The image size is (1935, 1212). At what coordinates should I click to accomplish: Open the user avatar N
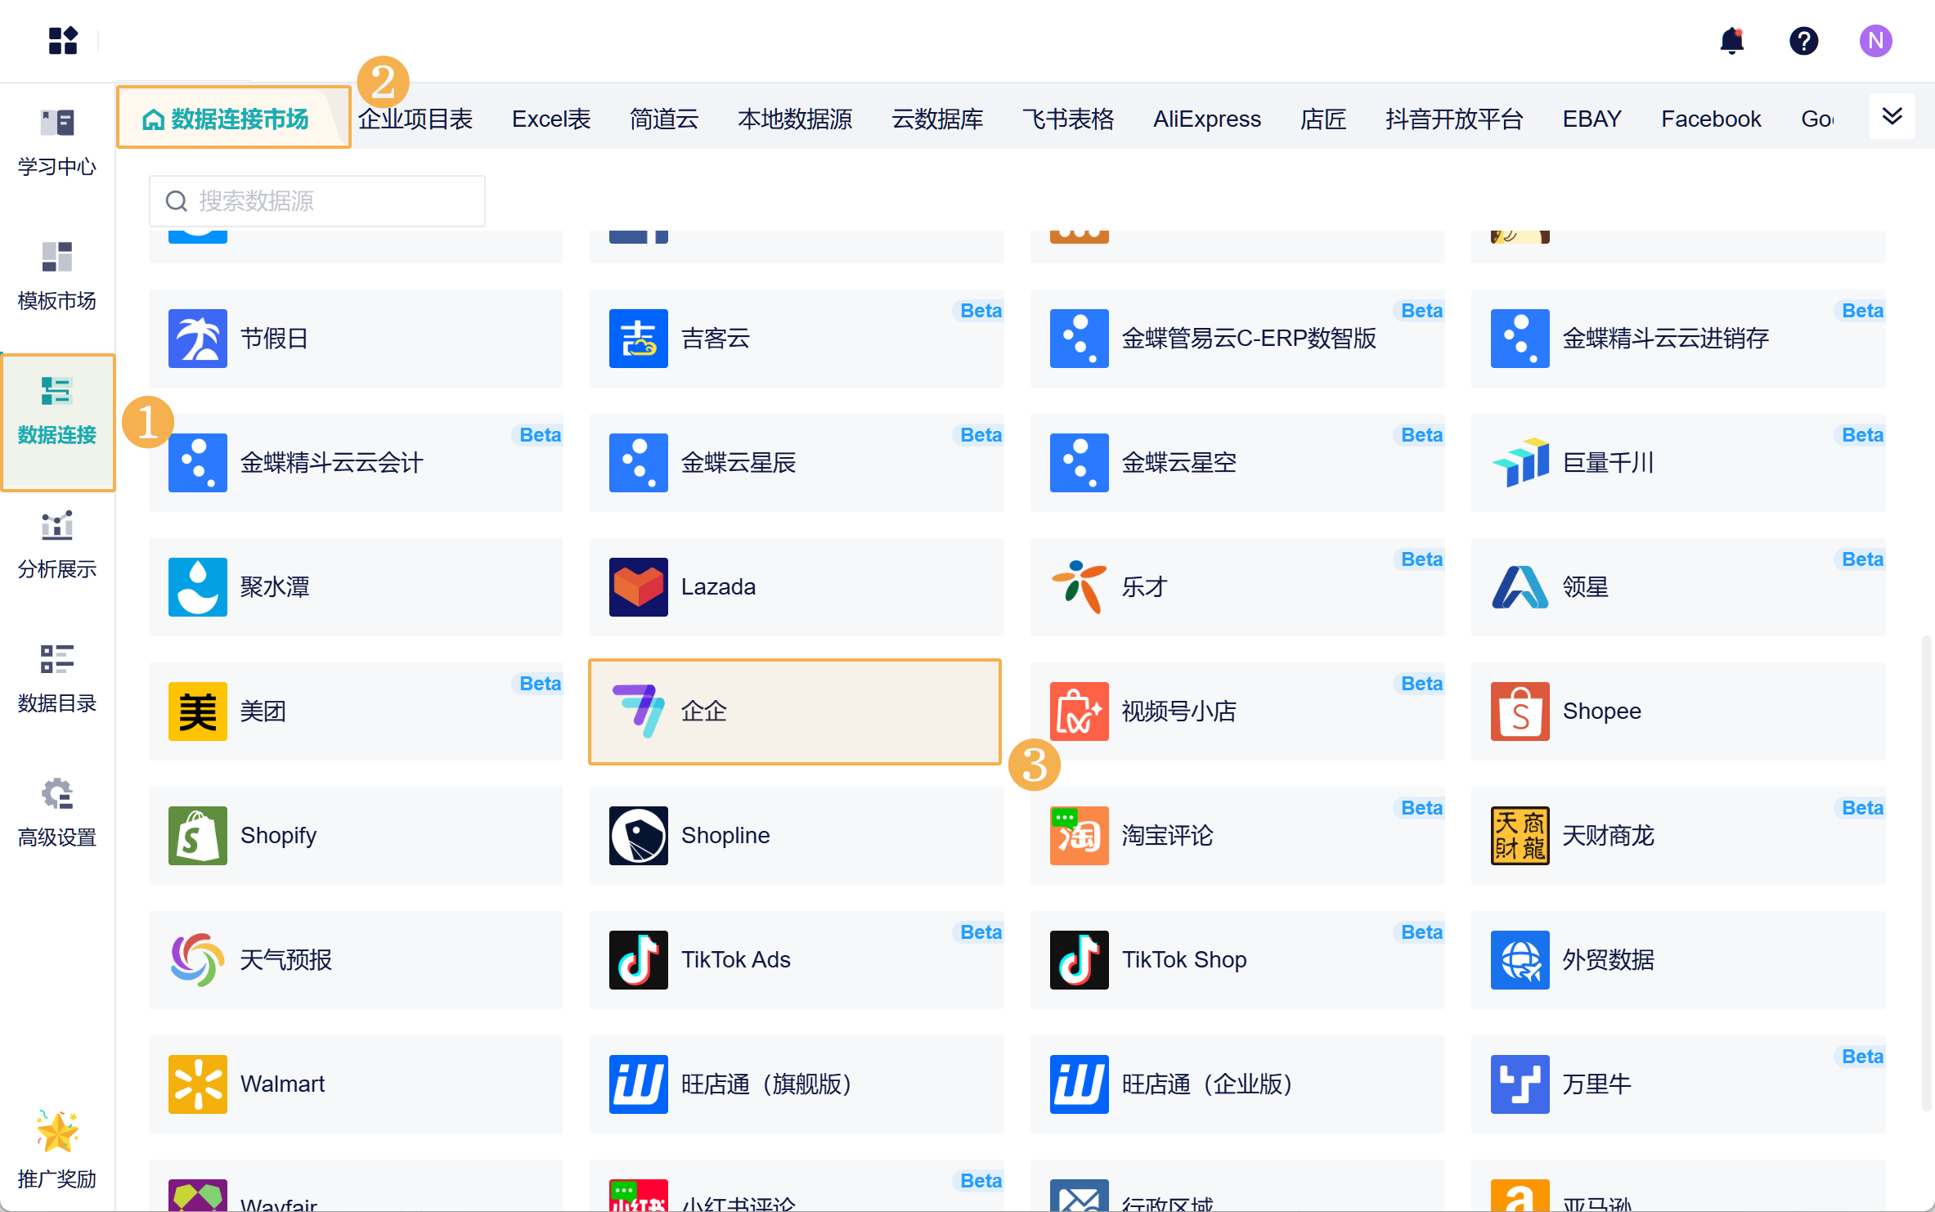coord(1875,41)
